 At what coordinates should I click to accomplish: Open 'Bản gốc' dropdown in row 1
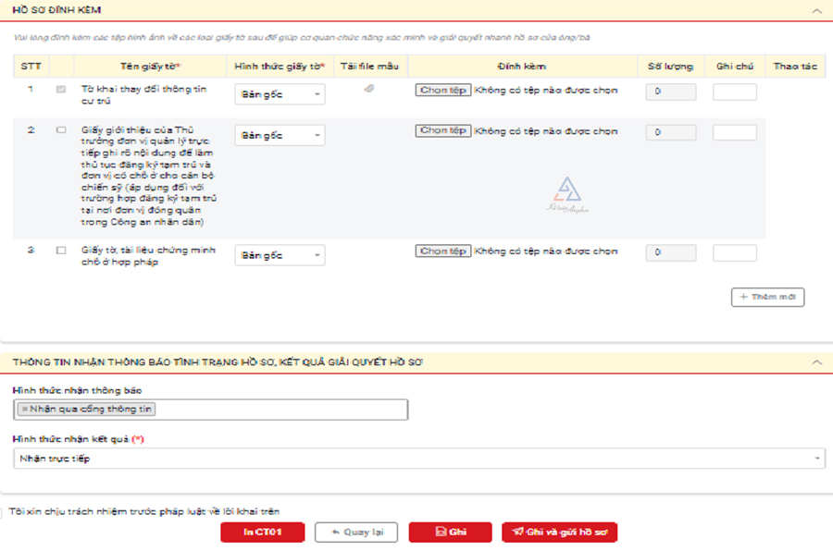280,94
